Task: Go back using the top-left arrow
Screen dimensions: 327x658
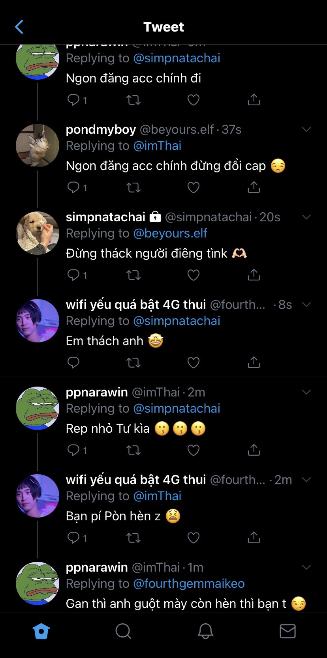Action: [19, 27]
